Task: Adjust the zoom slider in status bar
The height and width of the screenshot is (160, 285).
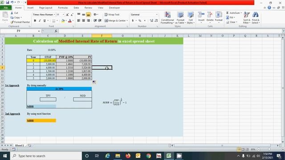Action: pyautogui.click(x=269, y=149)
